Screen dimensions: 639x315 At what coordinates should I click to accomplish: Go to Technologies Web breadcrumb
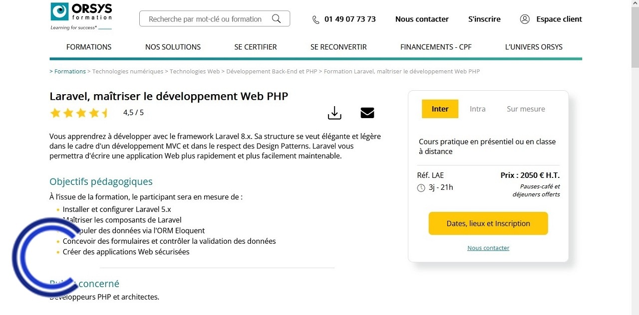click(195, 71)
